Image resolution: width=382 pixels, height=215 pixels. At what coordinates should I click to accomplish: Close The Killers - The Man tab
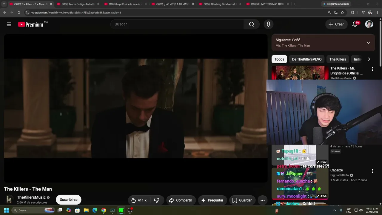point(51,4)
